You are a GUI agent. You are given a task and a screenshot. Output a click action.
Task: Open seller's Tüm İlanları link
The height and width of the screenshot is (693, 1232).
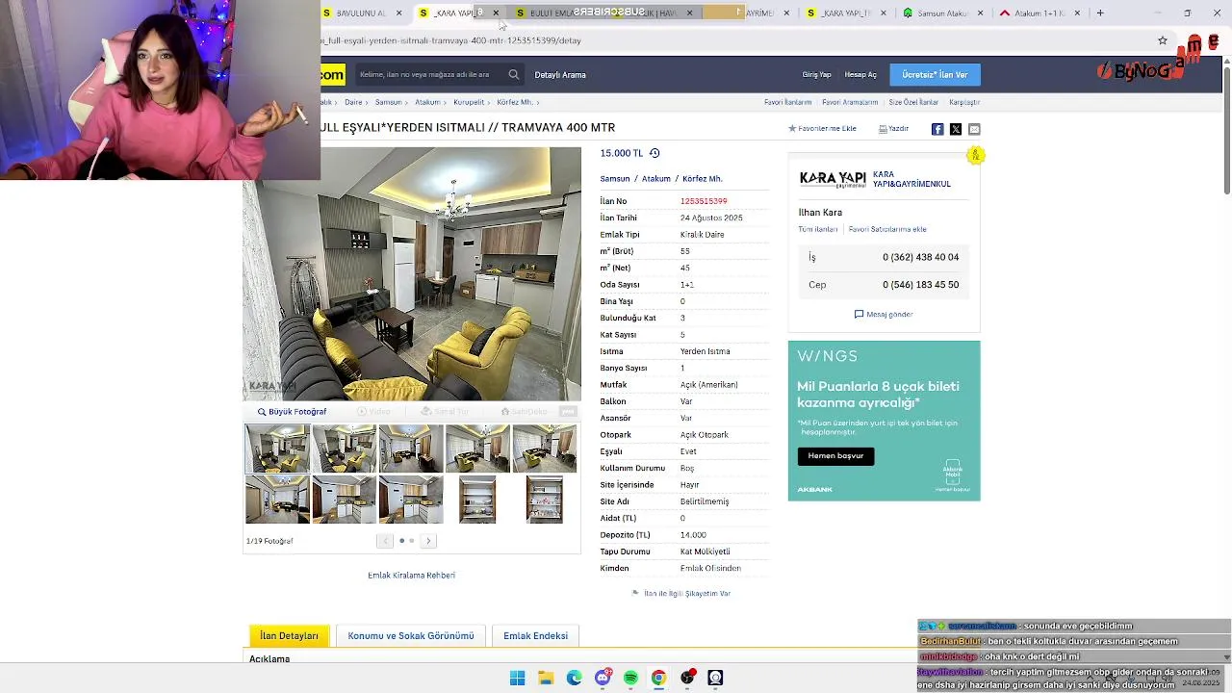point(817,229)
